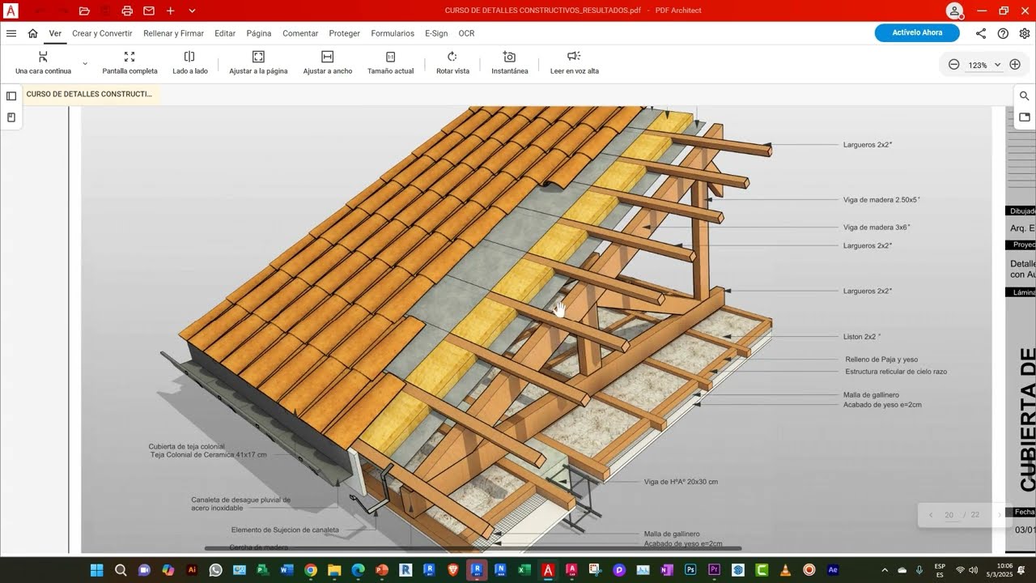Screen dimensions: 1036x583
Task: Start Leer en voz alta
Action: pos(575,62)
